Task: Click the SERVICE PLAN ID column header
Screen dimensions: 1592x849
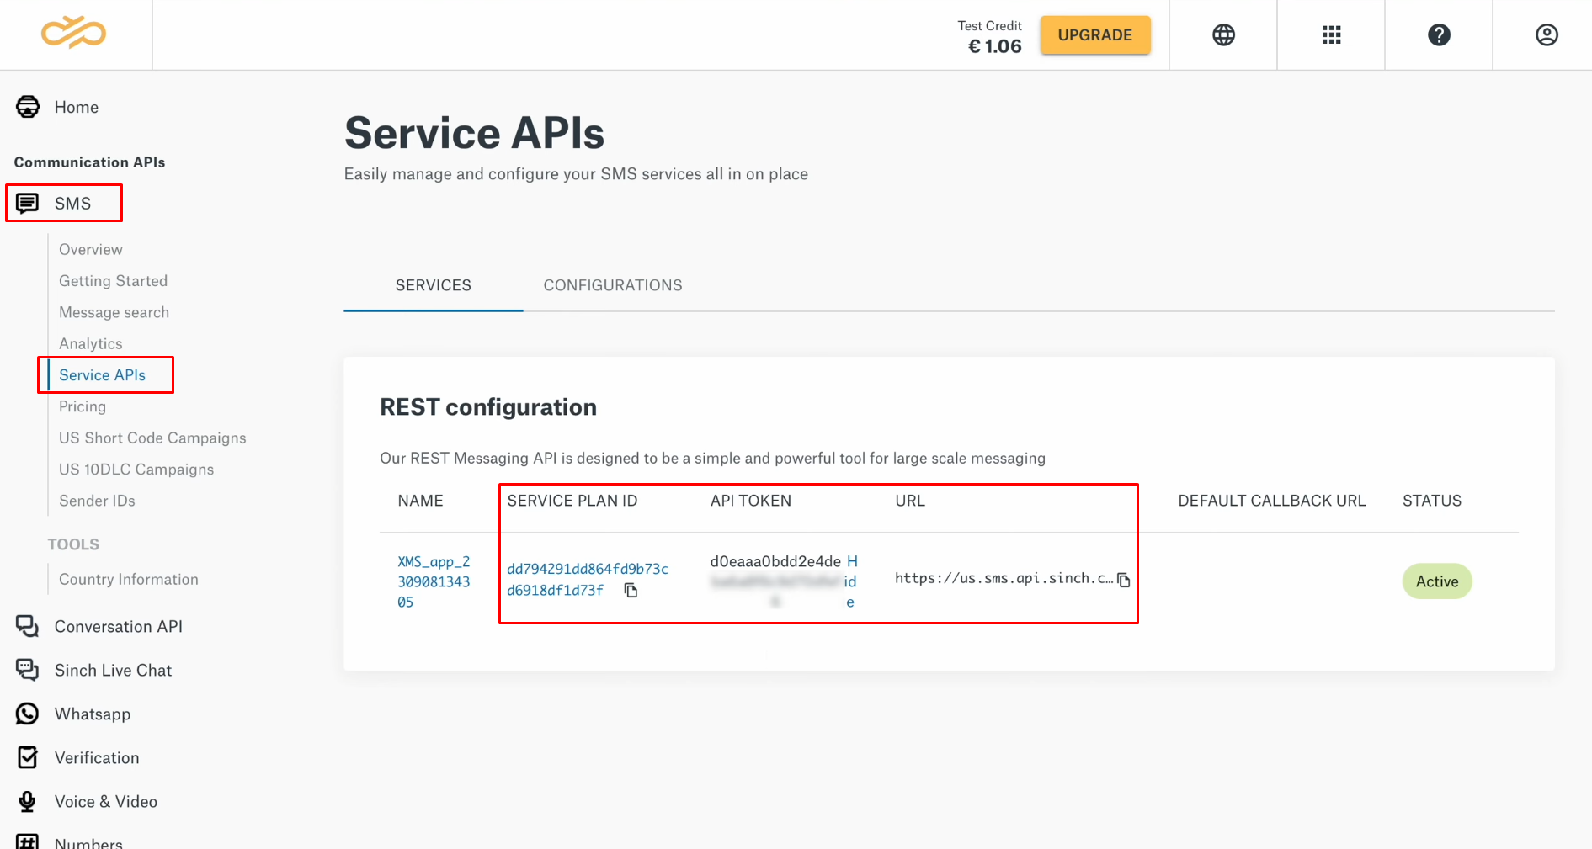Action: coord(572,501)
